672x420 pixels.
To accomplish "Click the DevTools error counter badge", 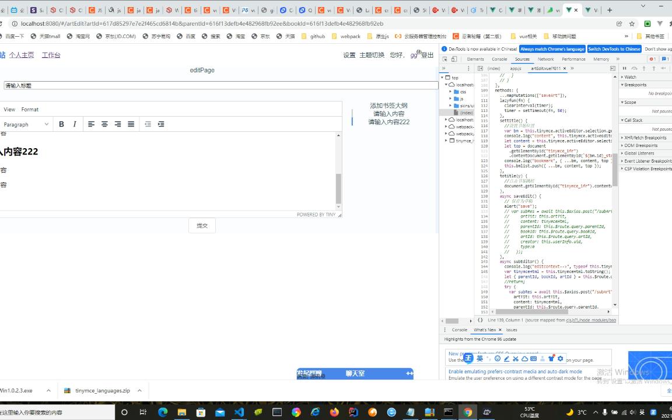I will [652, 58].
